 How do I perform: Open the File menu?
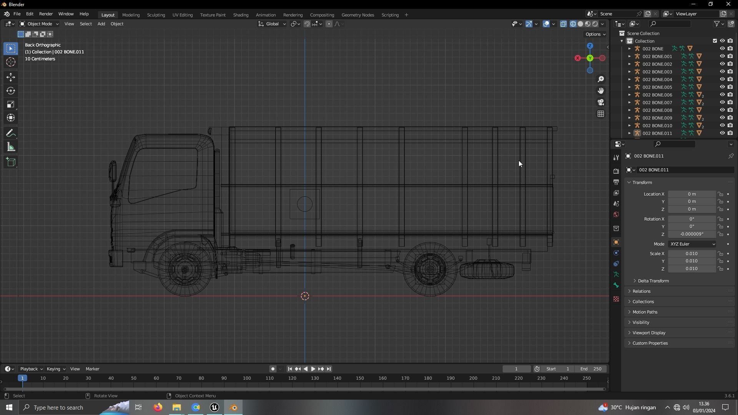17,14
